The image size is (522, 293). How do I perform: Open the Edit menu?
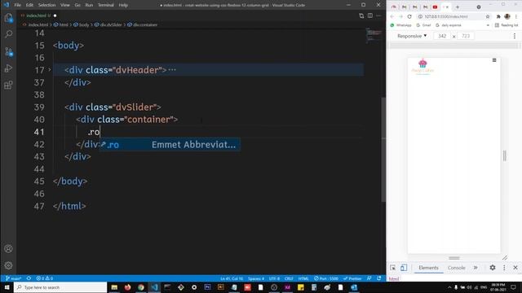[29, 5]
